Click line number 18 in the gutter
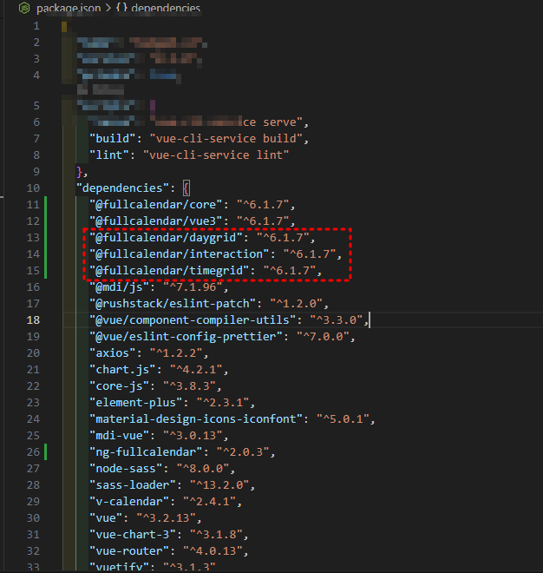This screenshot has width=543, height=573. tap(33, 320)
